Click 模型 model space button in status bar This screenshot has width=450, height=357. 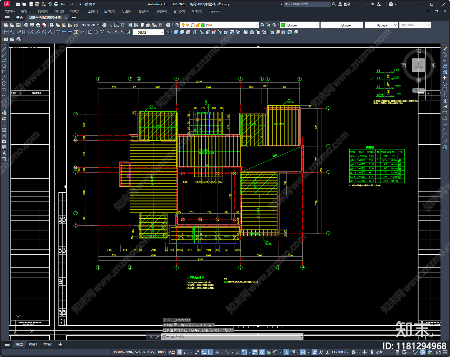172,352
